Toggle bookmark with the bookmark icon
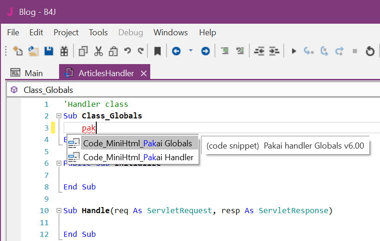Viewport: 380px width, 241px height. 158,51
